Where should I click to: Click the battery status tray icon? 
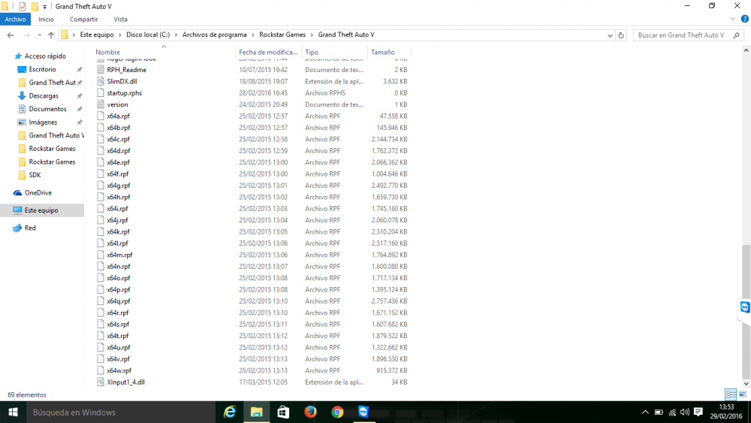[x=659, y=412]
